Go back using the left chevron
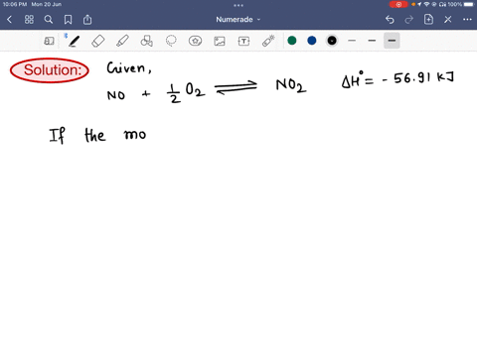The height and width of the screenshot is (357, 477). (9, 20)
